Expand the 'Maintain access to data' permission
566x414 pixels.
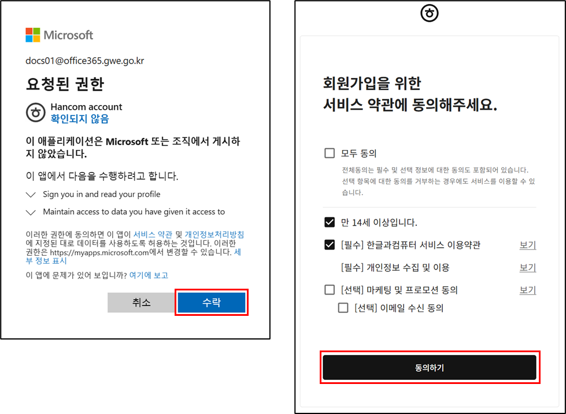point(31,212)
